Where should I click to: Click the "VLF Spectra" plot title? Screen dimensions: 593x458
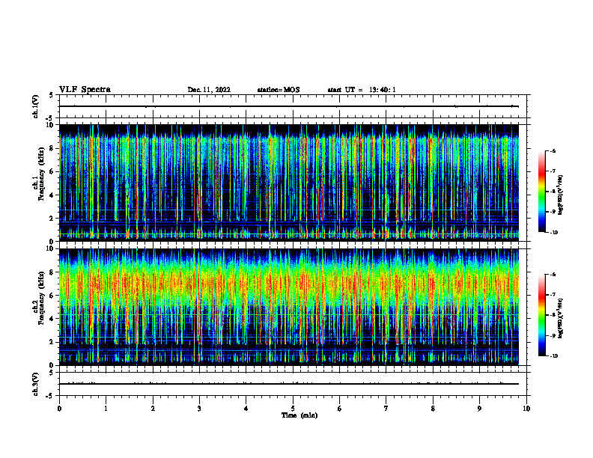pos(85,90)
